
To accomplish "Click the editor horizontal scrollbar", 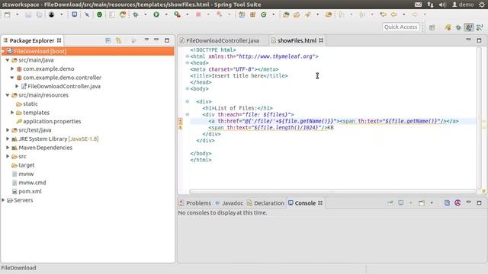I will pyautogui.click(x=332, y=191).
